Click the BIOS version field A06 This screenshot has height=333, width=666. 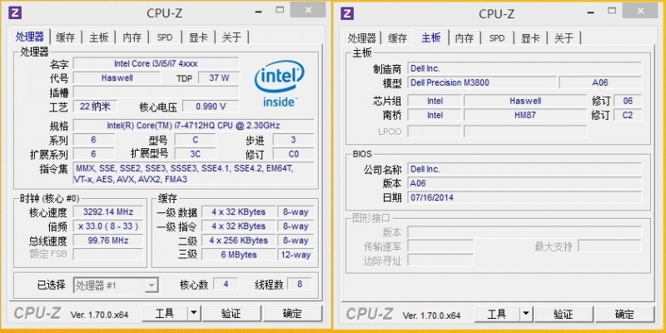tap(524, 183)
